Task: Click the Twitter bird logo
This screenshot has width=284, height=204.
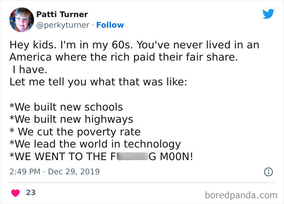Action: tap(268, 14)
